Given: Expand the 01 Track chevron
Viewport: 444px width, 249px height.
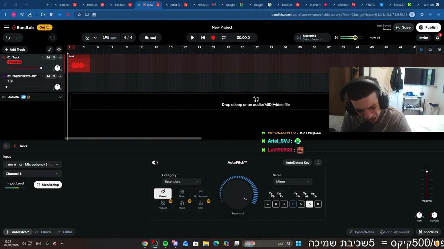Looking at the screenshot, I should tap(60, 57).
